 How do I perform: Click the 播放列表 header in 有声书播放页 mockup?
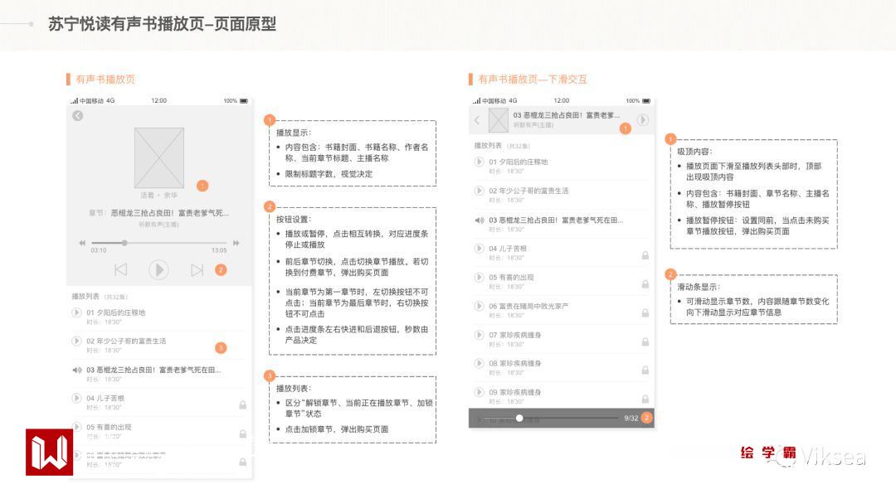coord(85,297)
